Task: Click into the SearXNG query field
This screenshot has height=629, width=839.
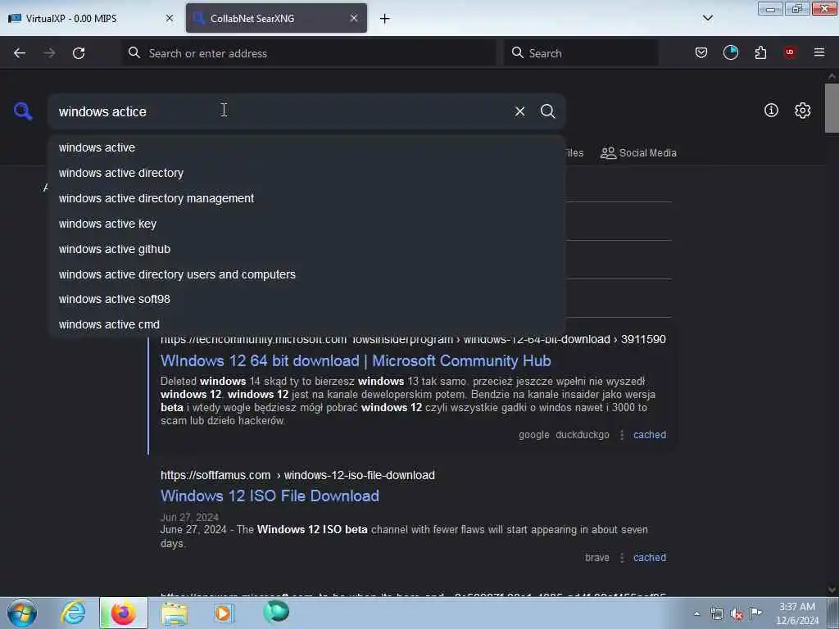Action: coord(279,111)
